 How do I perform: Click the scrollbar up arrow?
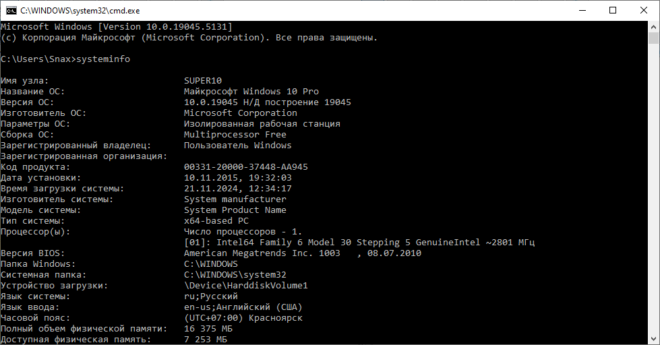[x=654, y=26]
